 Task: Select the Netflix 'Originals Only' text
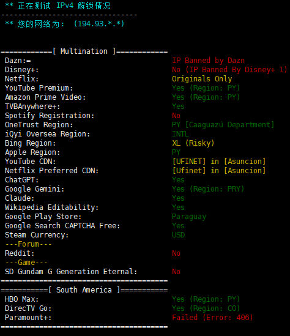pos(202,79)
